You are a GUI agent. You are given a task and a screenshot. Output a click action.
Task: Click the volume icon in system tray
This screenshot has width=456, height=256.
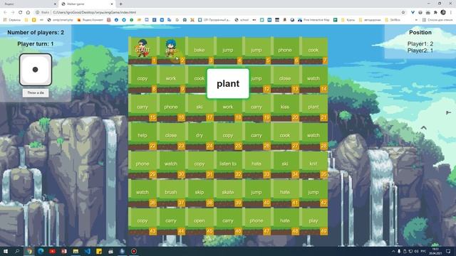pyautogui.click(x=416, y=251)
